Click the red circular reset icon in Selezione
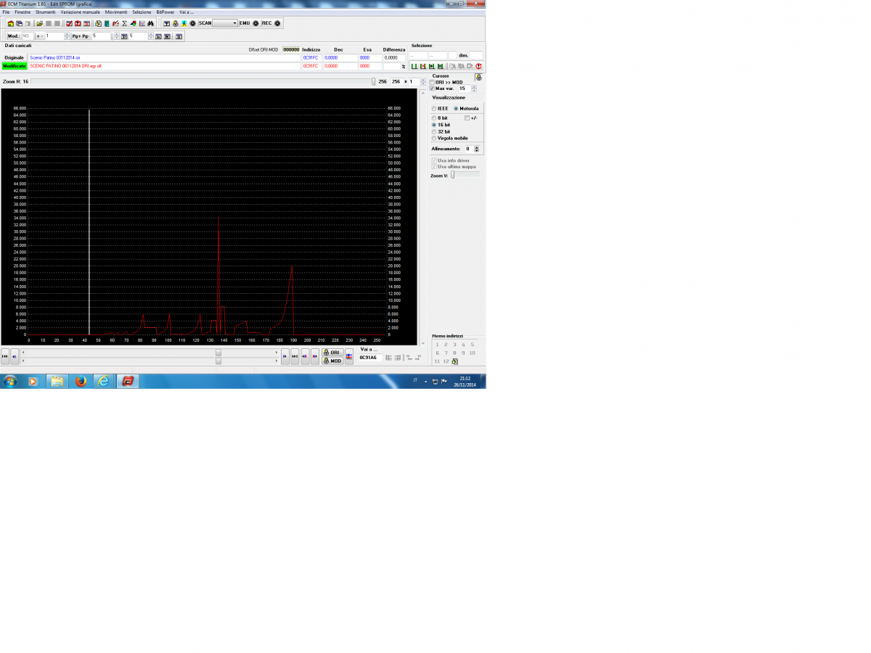871x653 pixels. [478, 66]
